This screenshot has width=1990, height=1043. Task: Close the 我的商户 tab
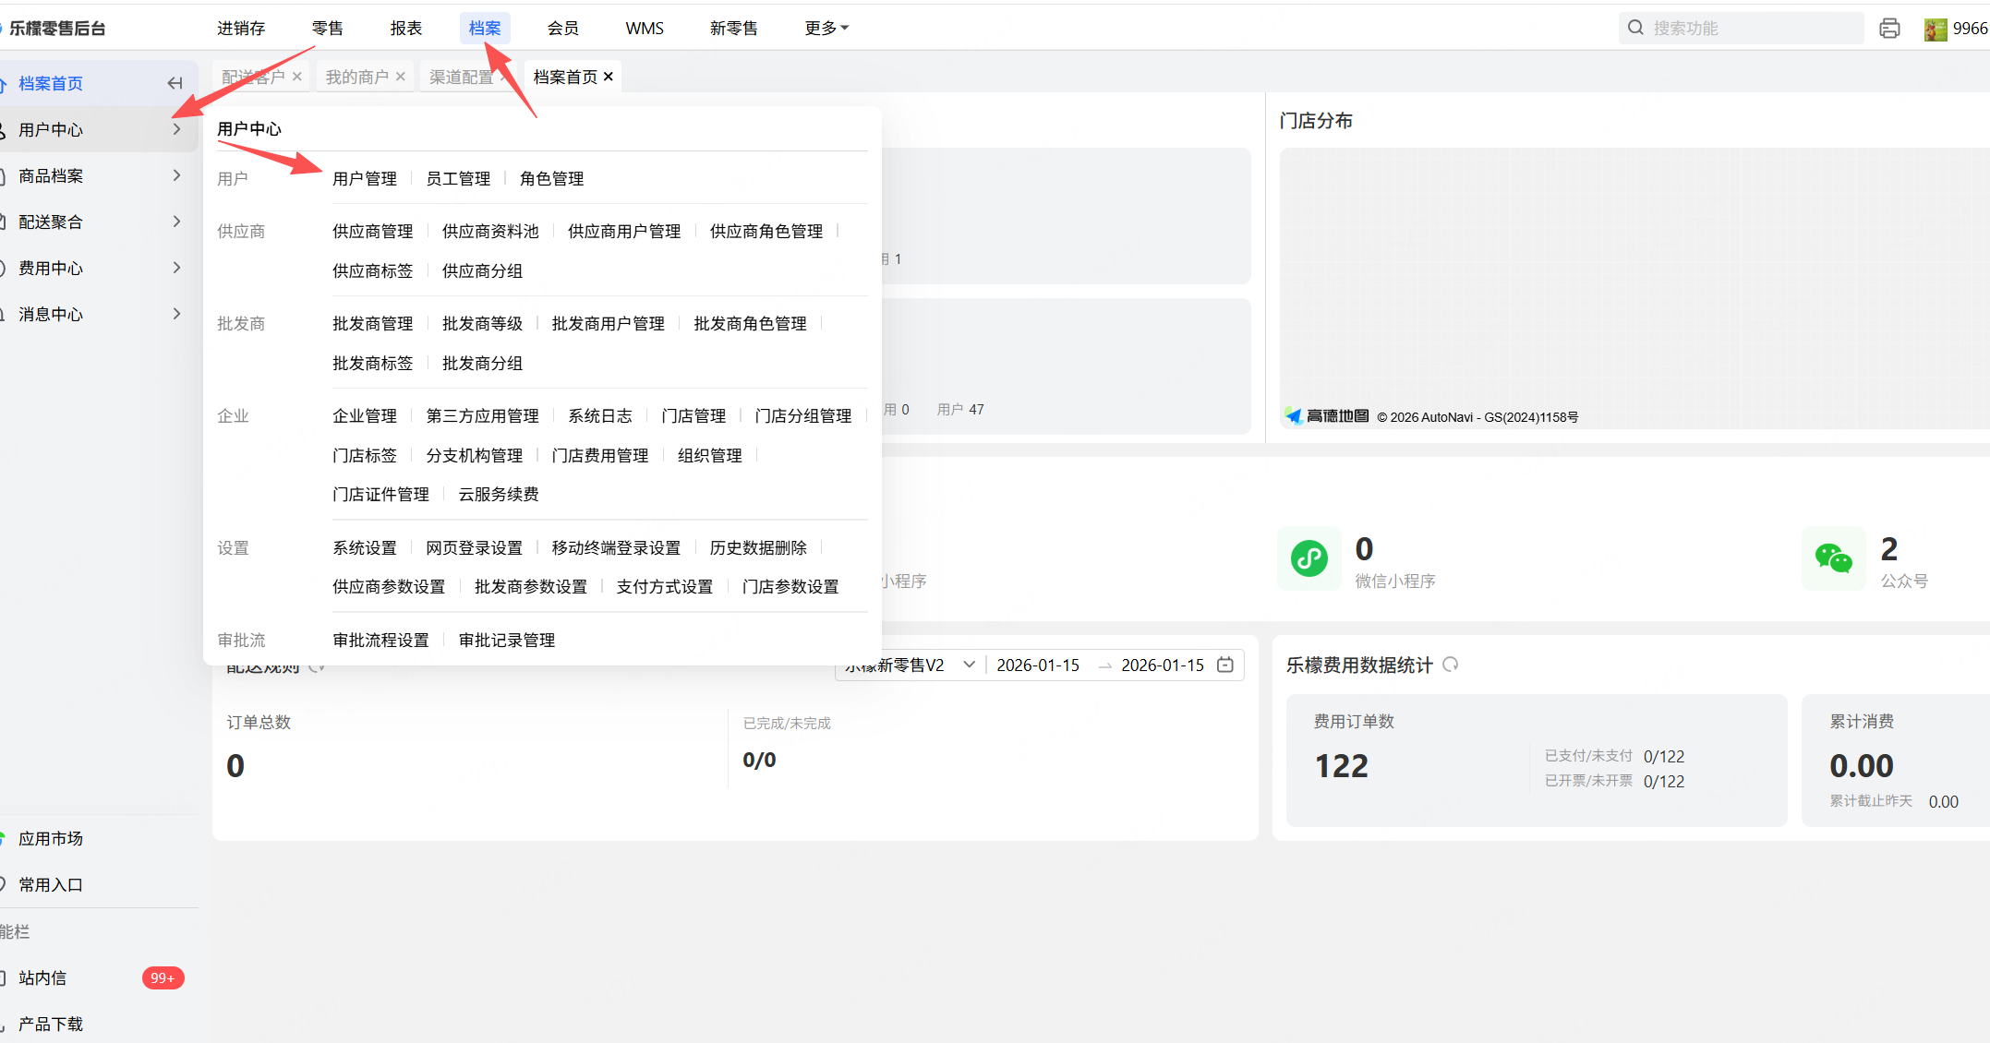point(401,77)
